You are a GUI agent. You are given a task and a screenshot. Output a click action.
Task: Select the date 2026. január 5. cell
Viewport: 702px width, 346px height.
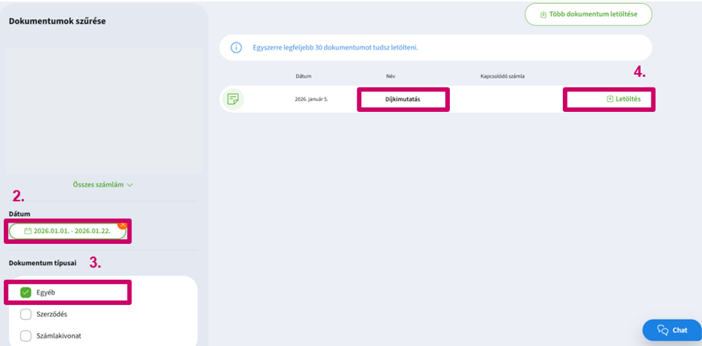[312, 99]
